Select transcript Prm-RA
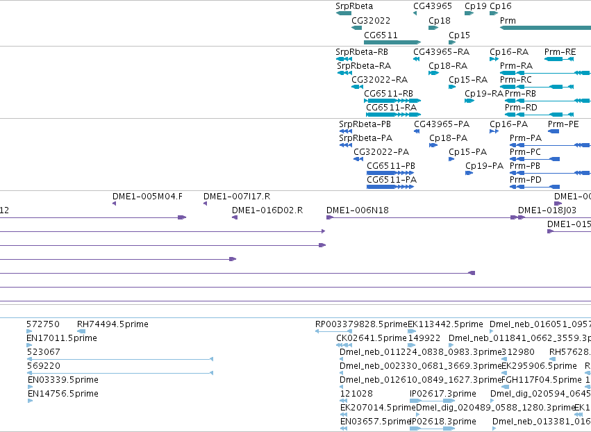 [545, 73]
